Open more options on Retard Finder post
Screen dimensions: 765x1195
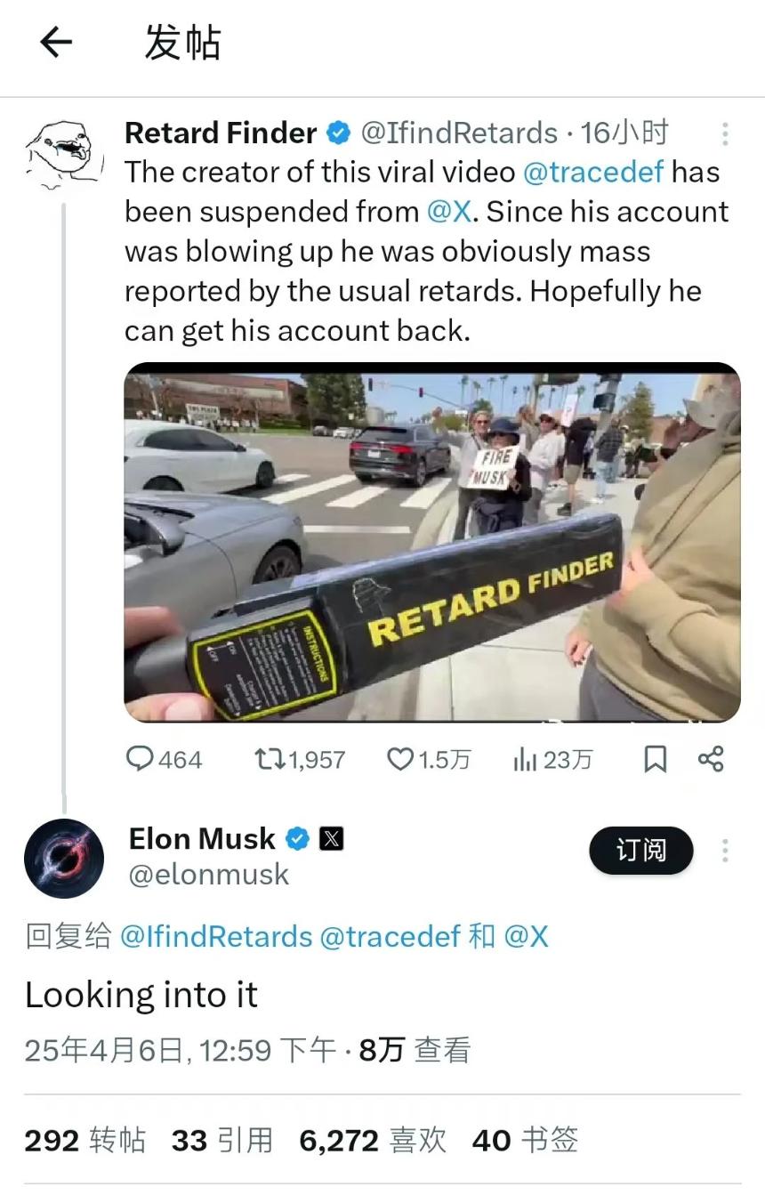[x=725, y=133]
